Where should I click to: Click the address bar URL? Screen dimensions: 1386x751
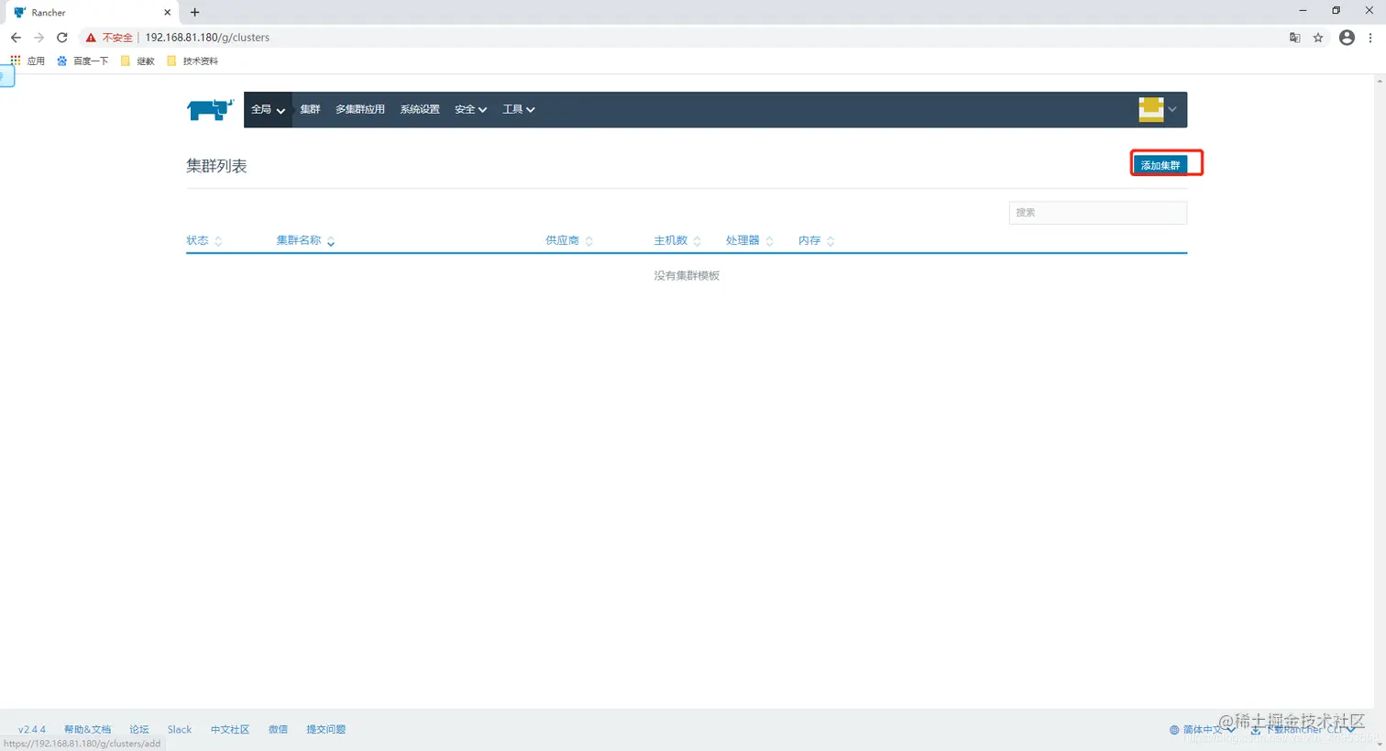tap(207, 38)
